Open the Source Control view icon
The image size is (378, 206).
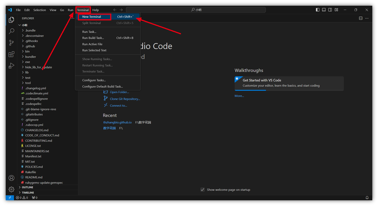coord(11,43)
